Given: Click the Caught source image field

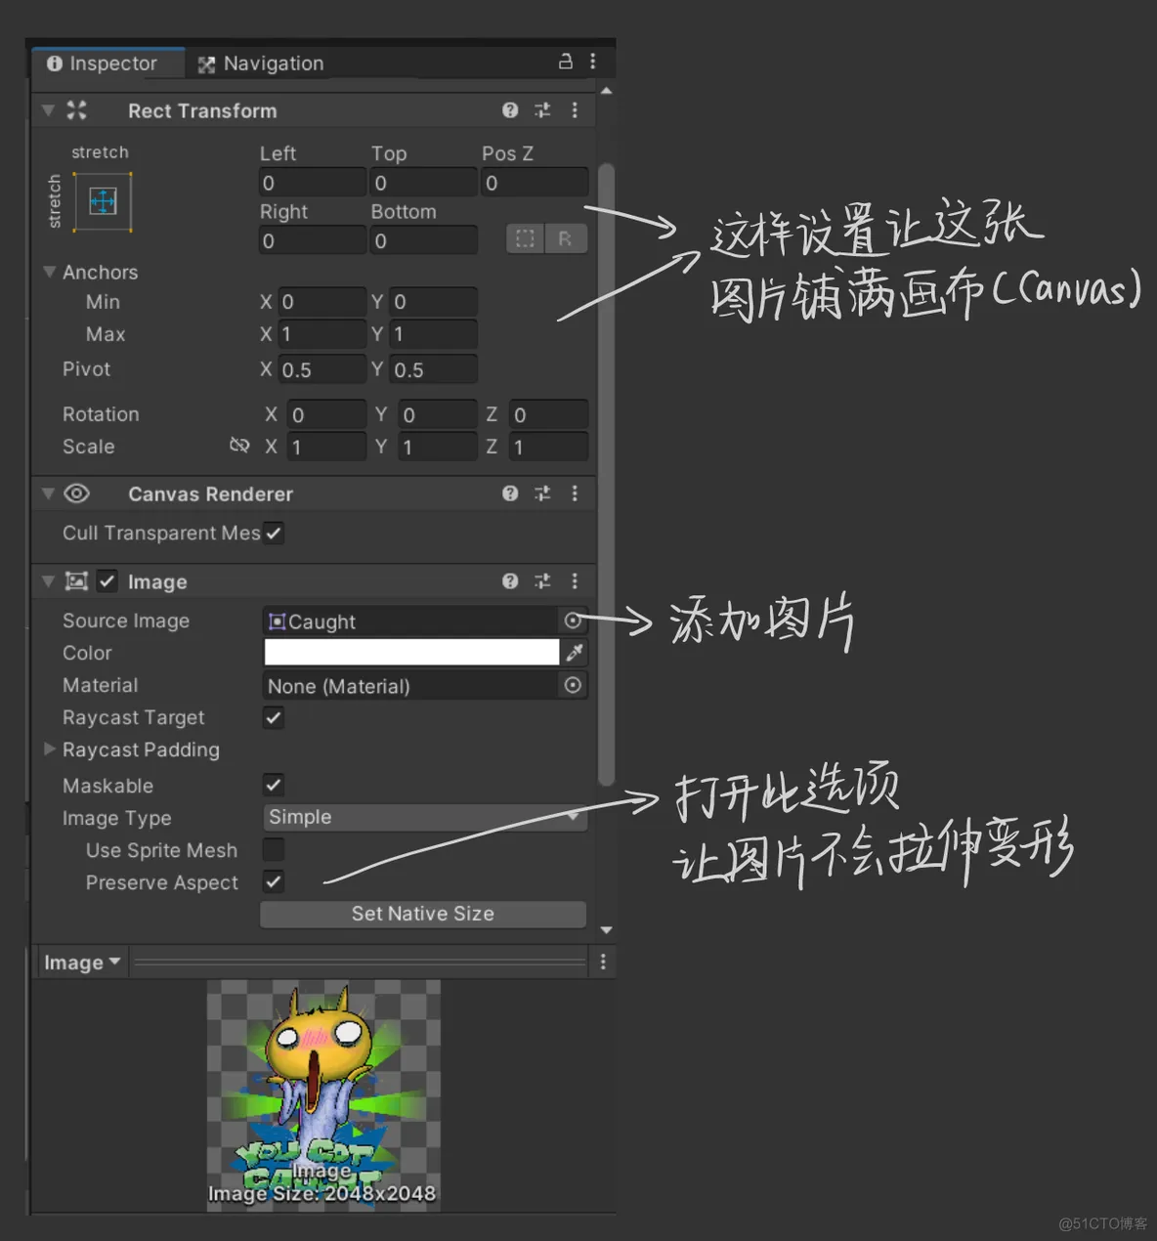Looking at the screenshot, I should 410,621.
